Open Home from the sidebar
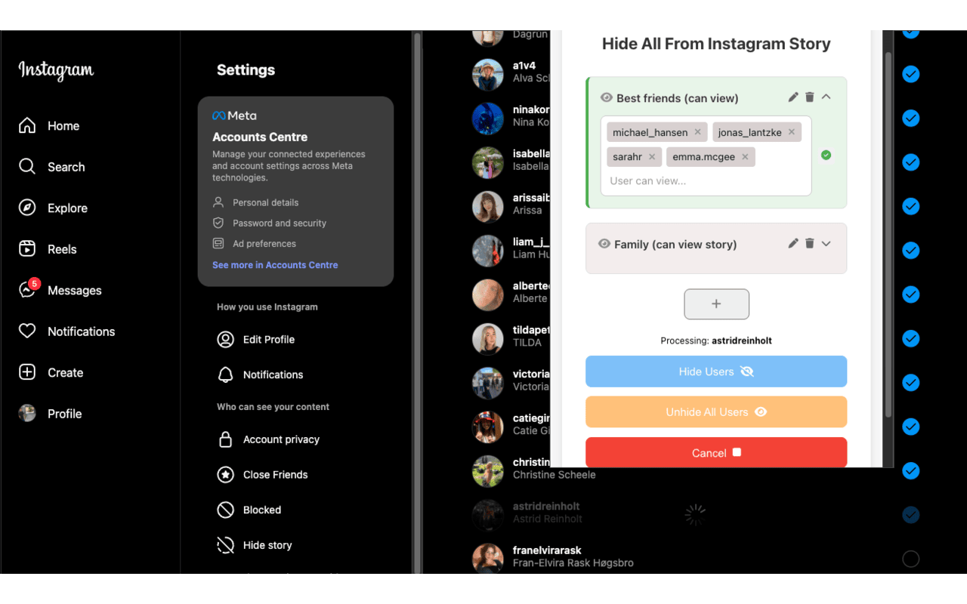 (49, 126)
